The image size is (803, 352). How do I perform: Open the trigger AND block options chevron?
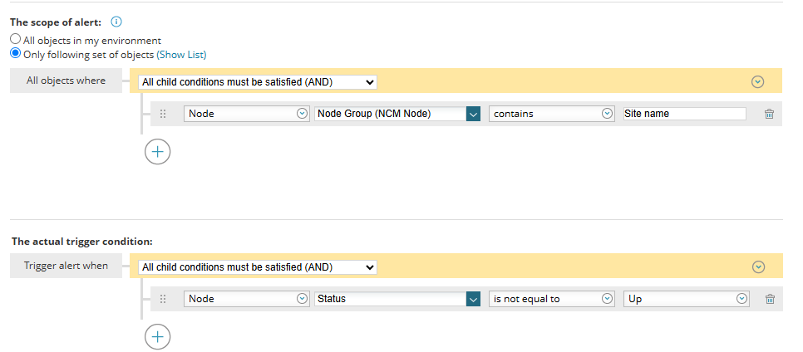pos(758,267)
